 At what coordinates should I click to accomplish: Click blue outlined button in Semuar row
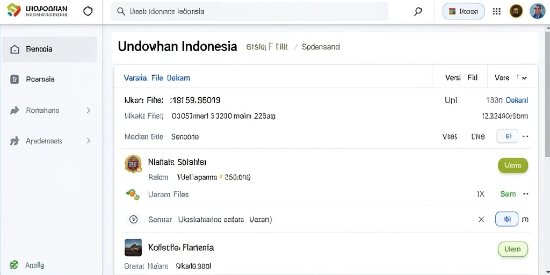(x=507, y=220)
